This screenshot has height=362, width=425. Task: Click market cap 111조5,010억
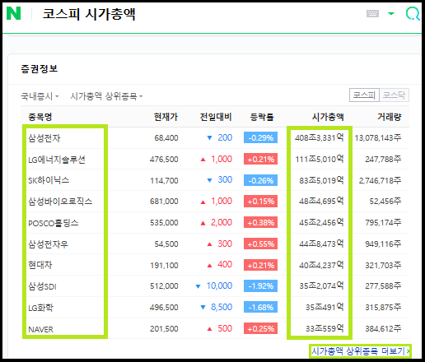320,159
